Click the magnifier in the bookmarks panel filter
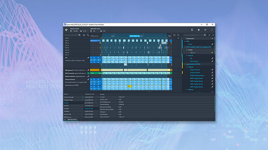268x150 pixels. [205, 35]
